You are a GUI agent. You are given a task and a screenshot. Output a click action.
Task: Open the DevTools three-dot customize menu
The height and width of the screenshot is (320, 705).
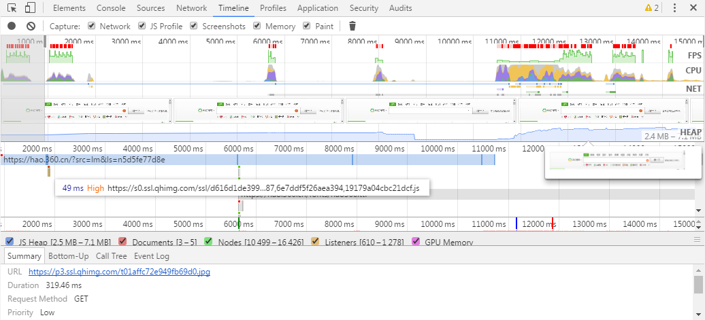[x=674, y=8]
